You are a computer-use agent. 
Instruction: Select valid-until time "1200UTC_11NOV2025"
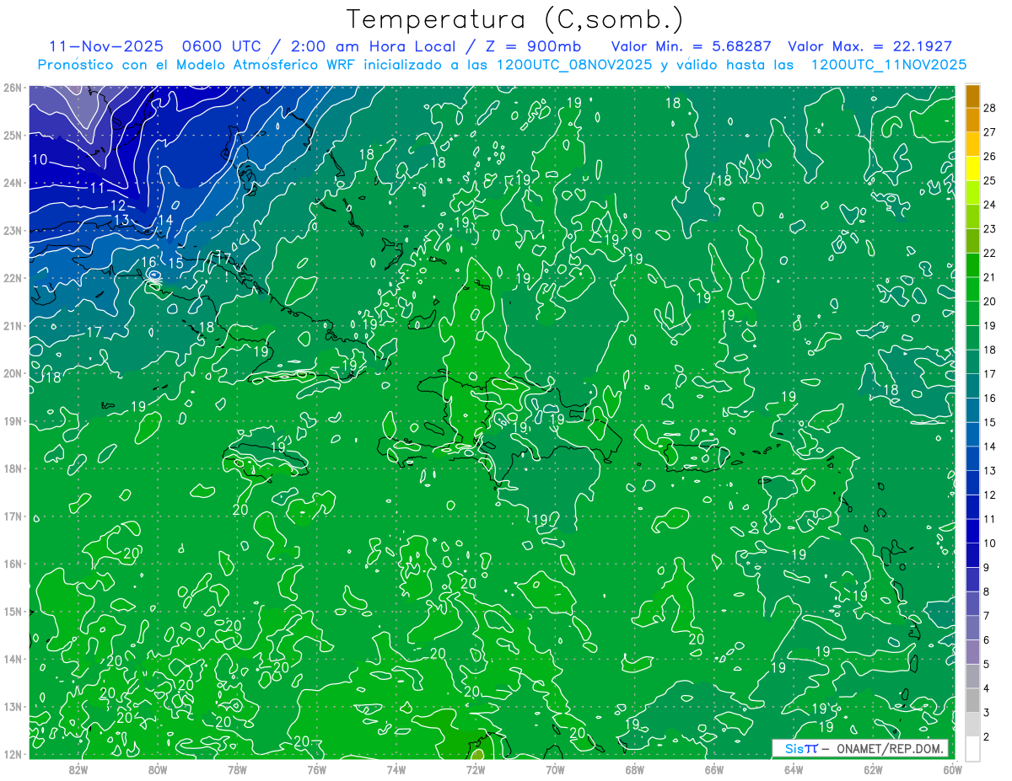click(x=889, y=65)
